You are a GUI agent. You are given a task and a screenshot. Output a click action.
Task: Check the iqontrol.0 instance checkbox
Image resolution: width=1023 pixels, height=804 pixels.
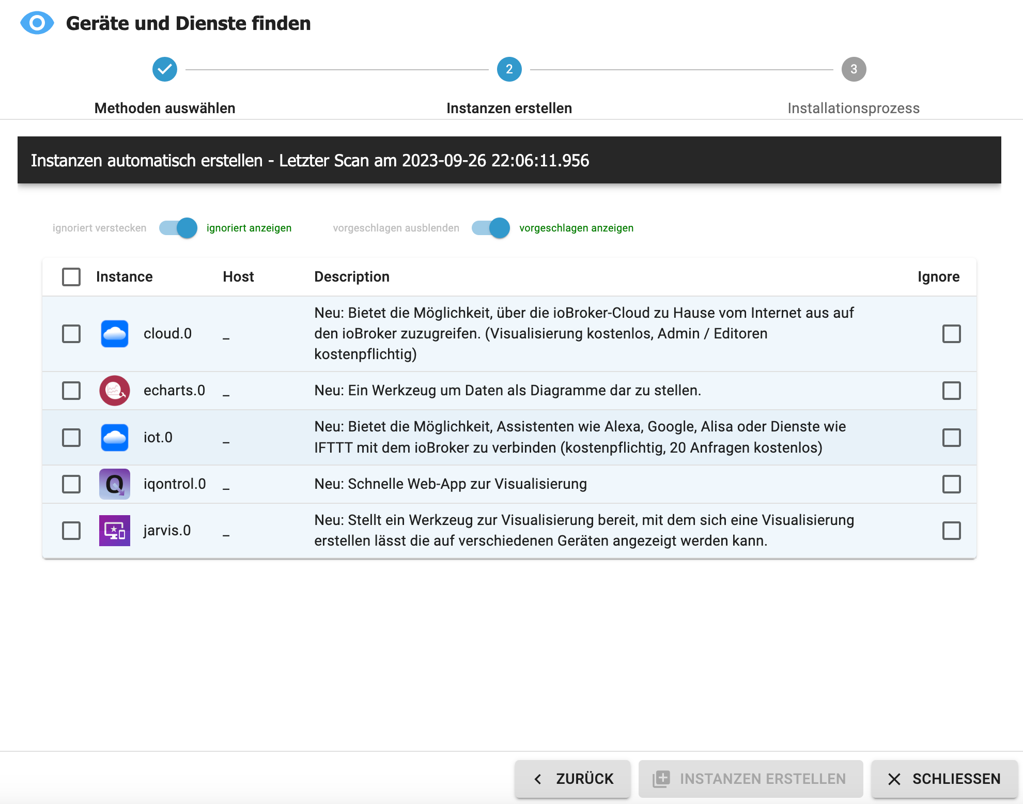[71, 484]
